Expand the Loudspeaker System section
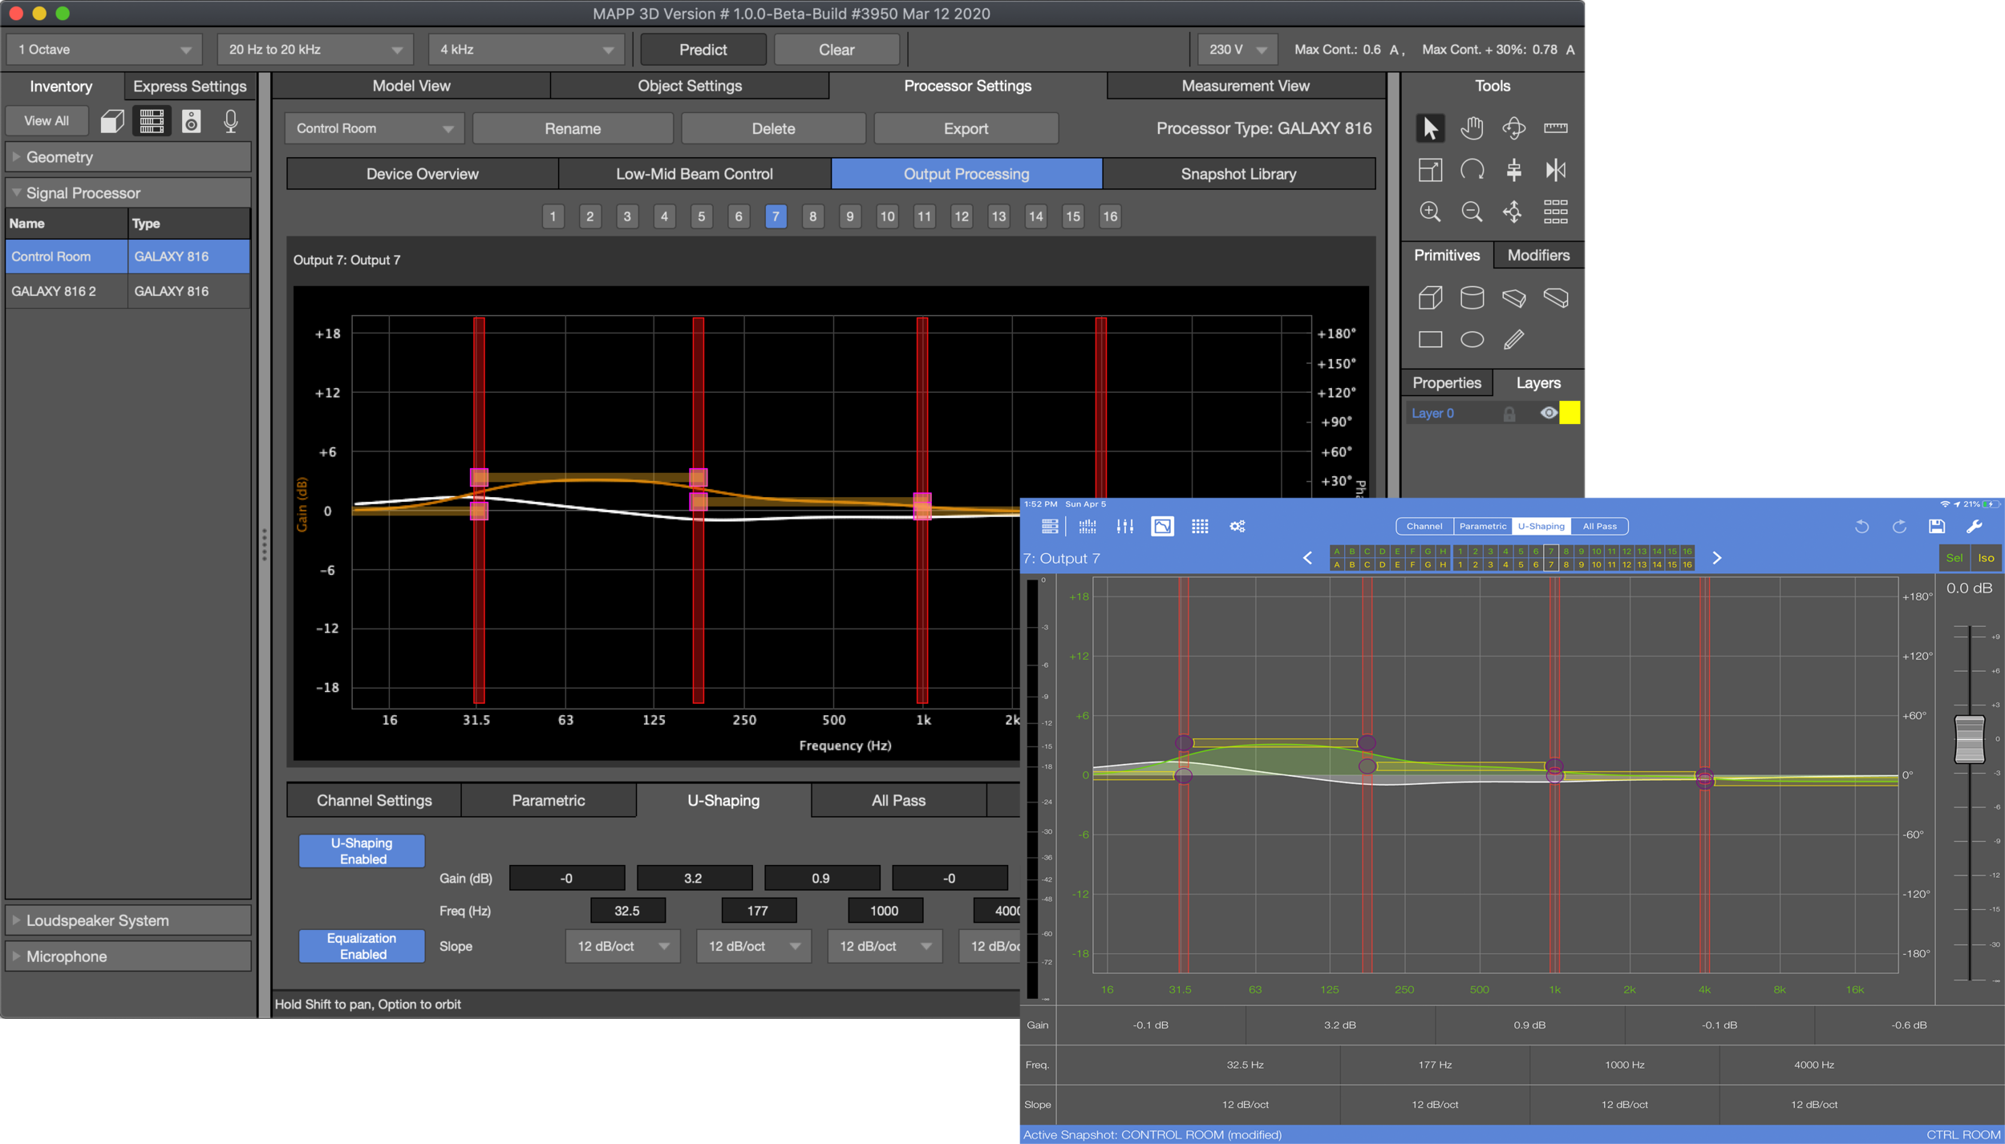Screen dimensions: 2005x1144 (96, 920)
